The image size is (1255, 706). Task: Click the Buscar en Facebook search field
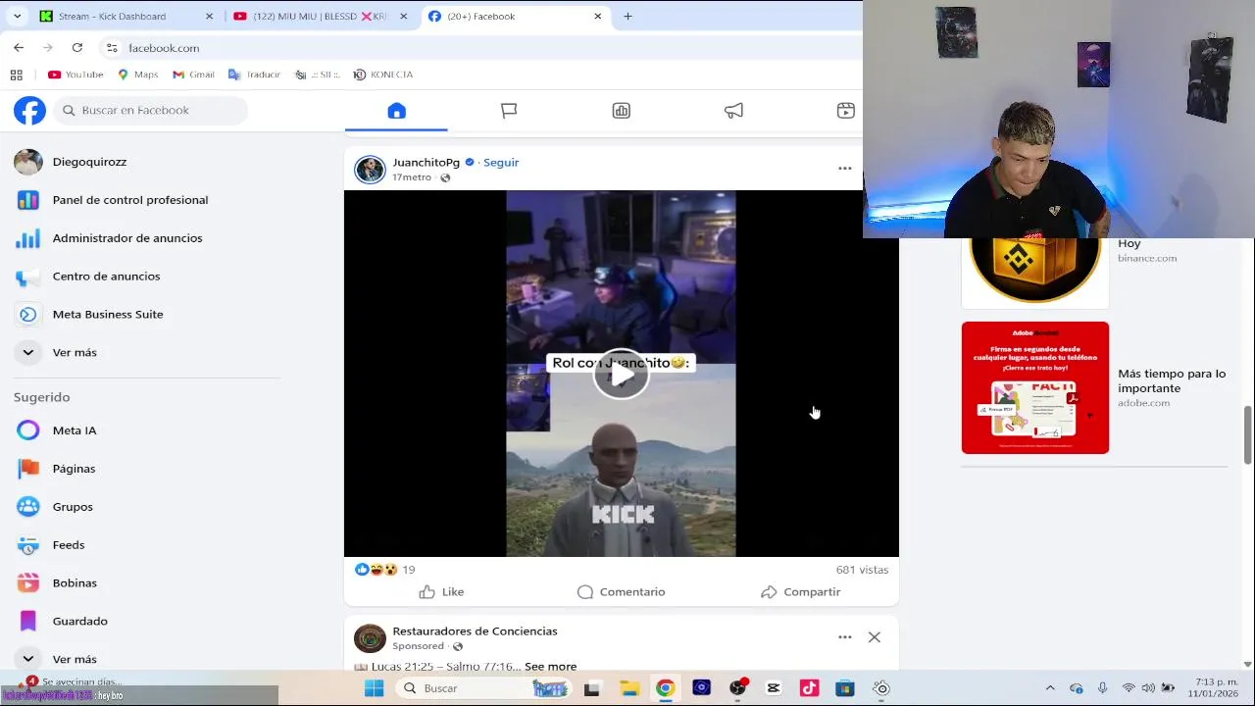(151, 110)
